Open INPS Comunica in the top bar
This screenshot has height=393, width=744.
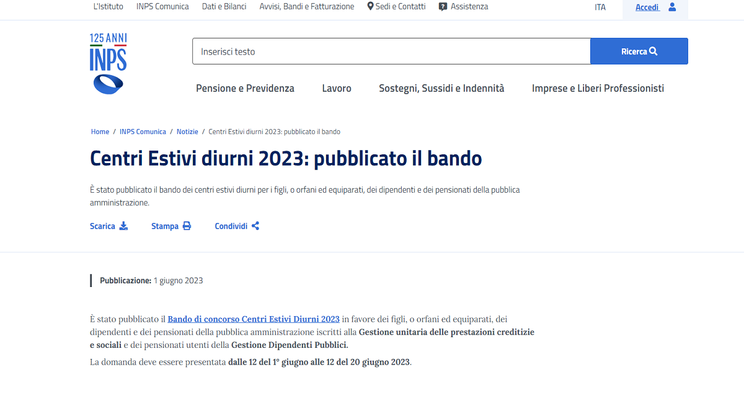[162, 6]
